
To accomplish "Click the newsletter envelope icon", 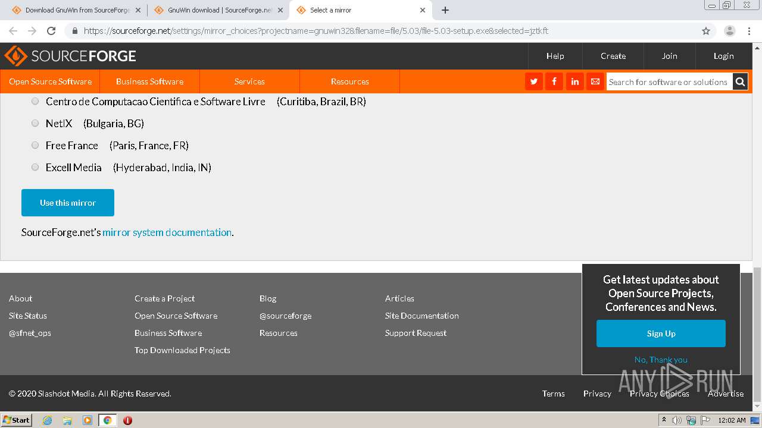I will click(x=595, y=81).
